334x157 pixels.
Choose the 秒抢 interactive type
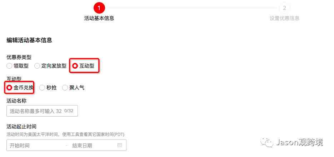pyautogui.click(x=42, y=88)
